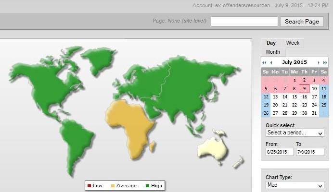Select Saturday July 18 in calendar

(x=324, y=97)
